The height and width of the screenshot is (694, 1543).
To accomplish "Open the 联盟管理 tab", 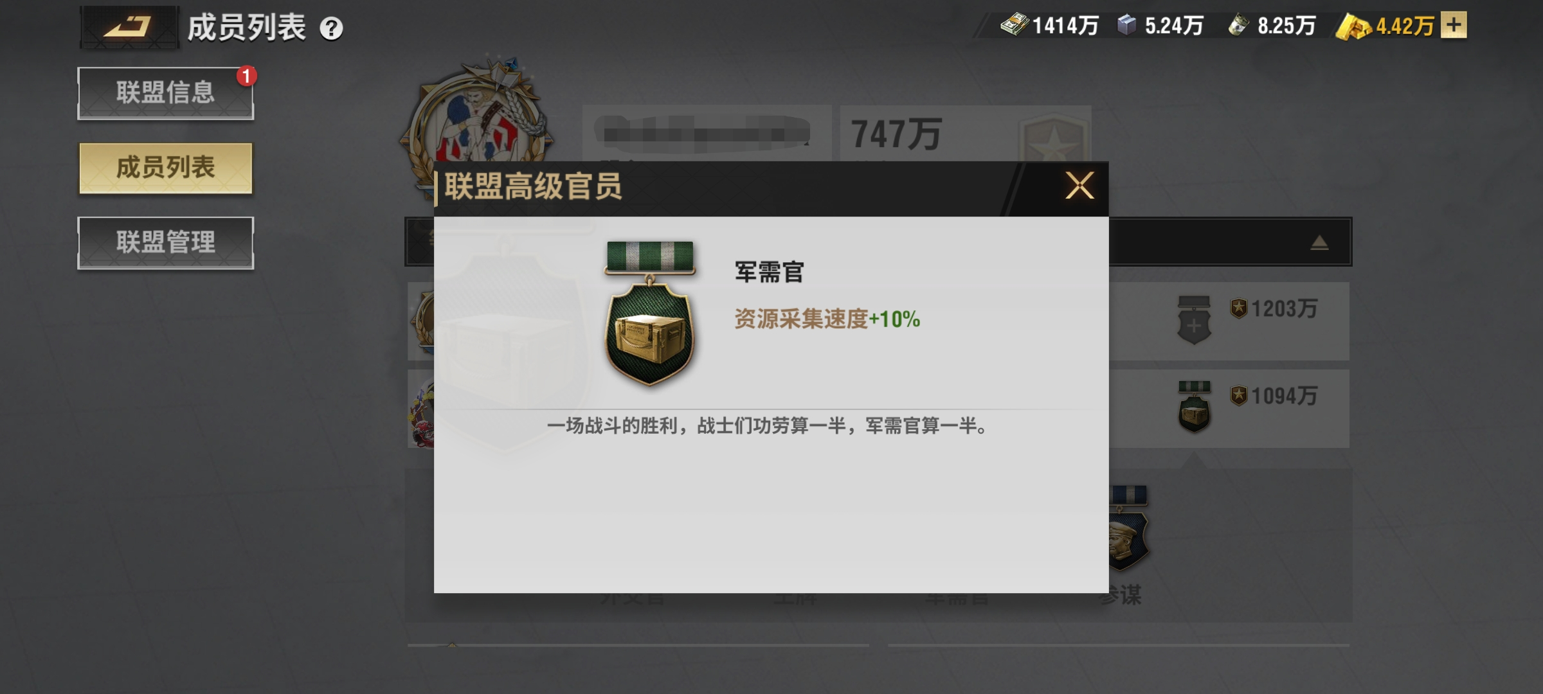I will [x=166, y=243].
